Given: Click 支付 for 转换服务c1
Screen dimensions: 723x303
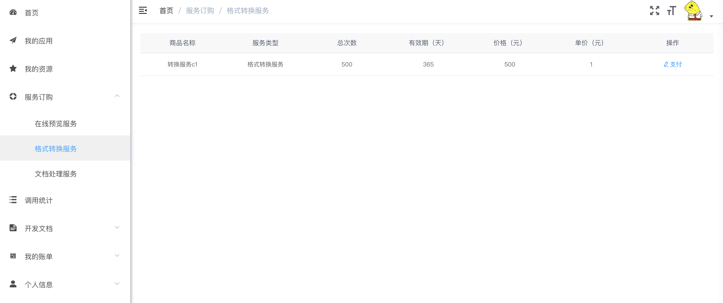Looking at the screenshot, I should 672,64.
